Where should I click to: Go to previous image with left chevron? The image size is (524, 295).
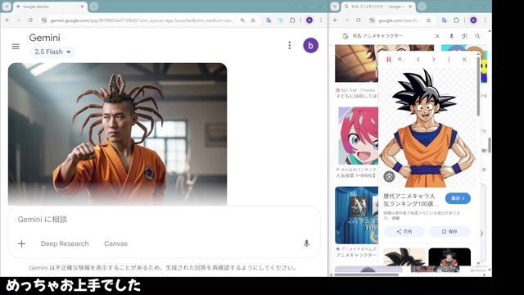418,60
